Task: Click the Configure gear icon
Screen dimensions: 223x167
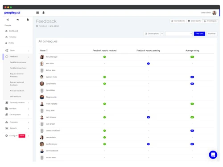Action: point(7,135)
